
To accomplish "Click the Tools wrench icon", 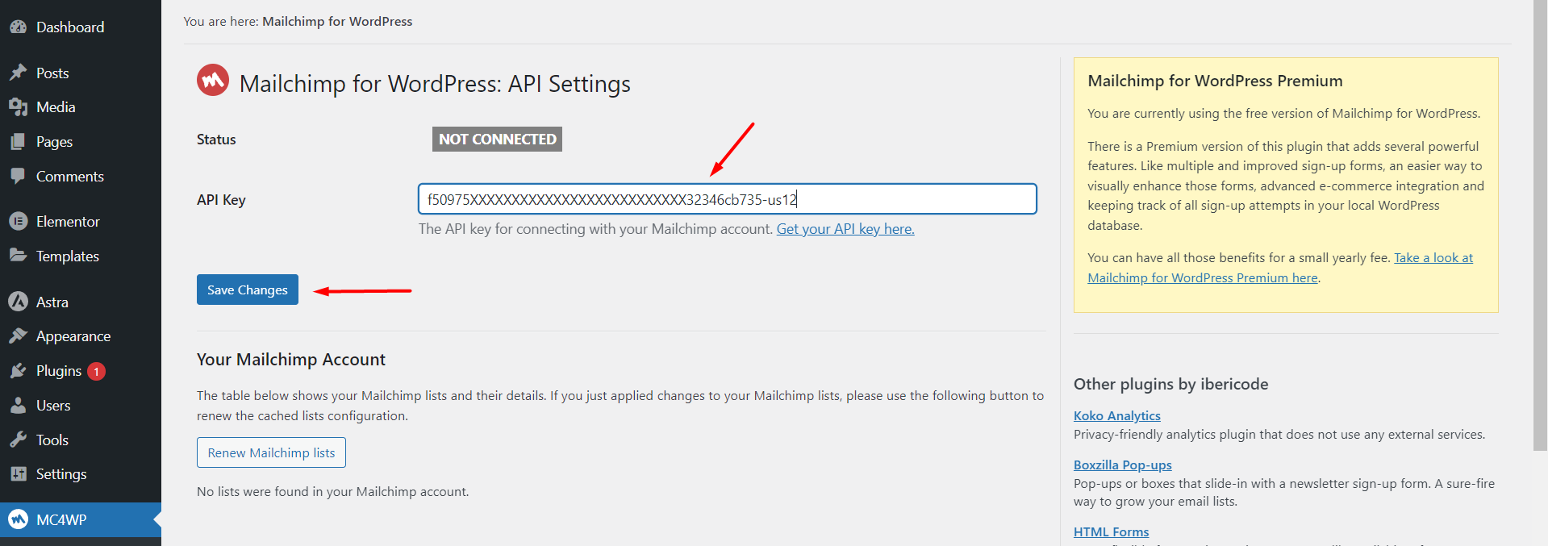I will (18, 440).
